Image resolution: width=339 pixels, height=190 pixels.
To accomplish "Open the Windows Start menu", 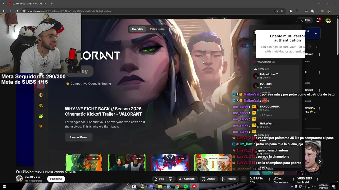I will (4, 187).
